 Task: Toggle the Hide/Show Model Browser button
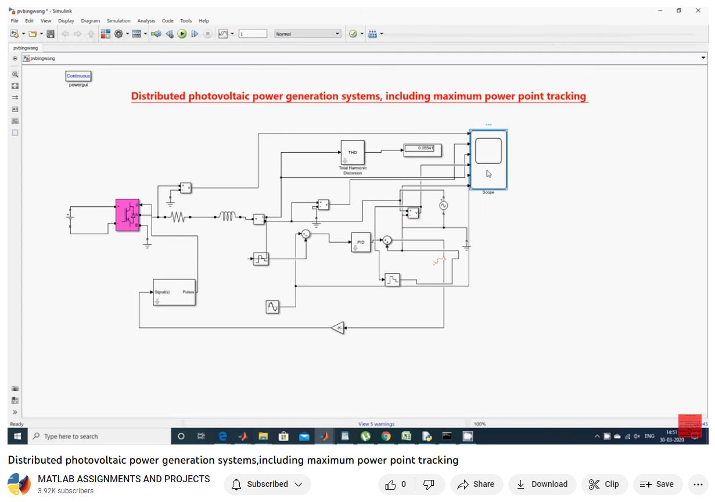(x=15, y=412)
